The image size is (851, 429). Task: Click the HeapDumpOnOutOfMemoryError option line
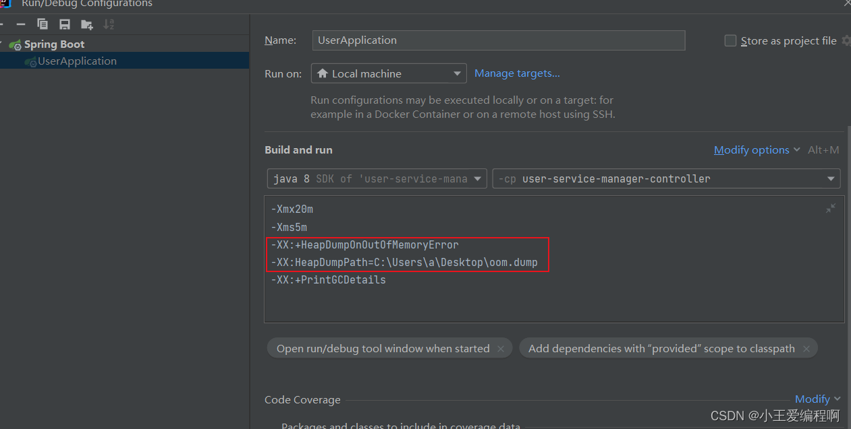[364, 244]
